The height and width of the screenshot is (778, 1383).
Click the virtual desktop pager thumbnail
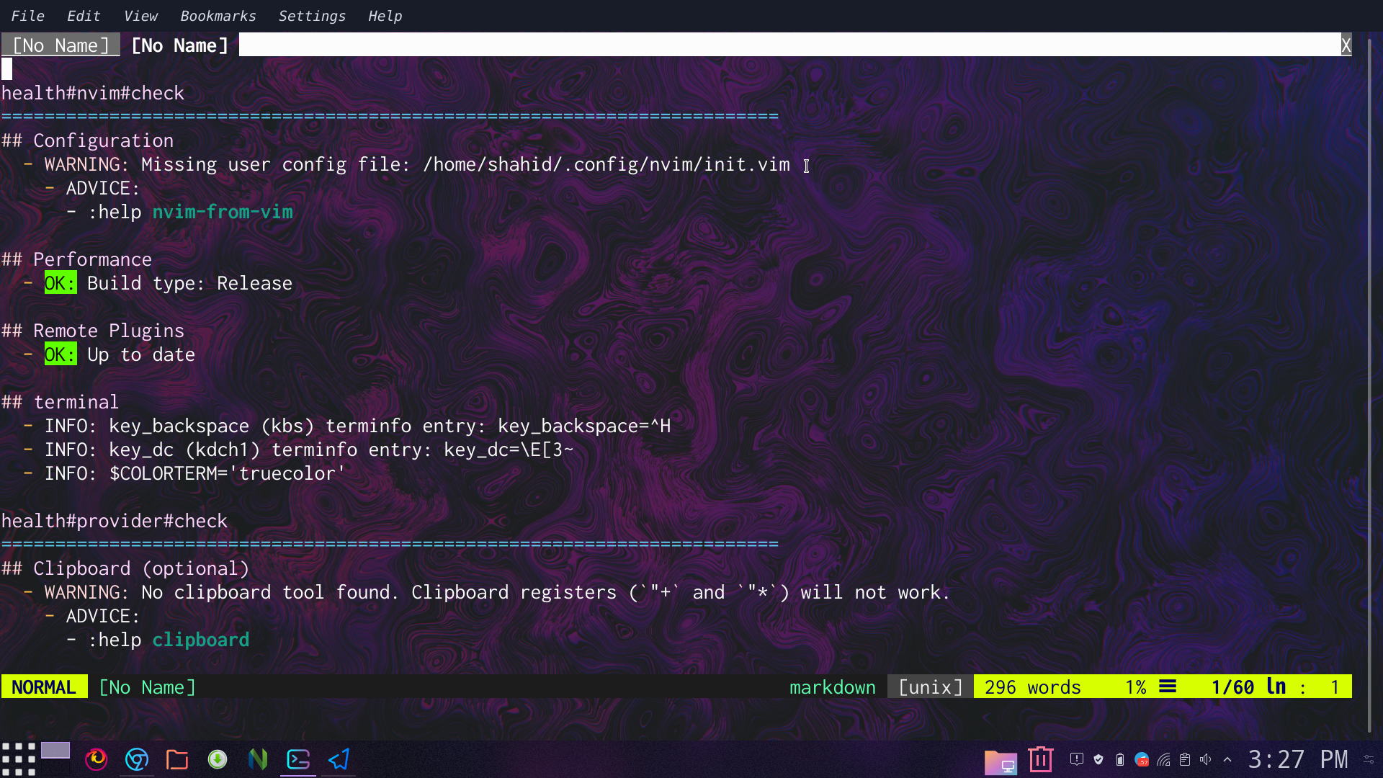tap(55, 751)
